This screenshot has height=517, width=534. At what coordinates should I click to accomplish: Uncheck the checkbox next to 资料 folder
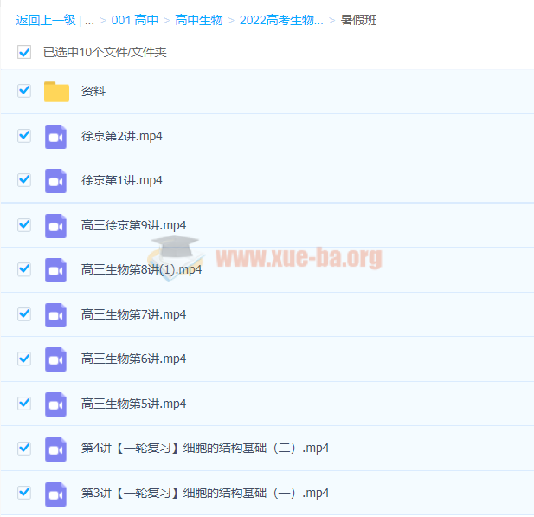point(24,91)
